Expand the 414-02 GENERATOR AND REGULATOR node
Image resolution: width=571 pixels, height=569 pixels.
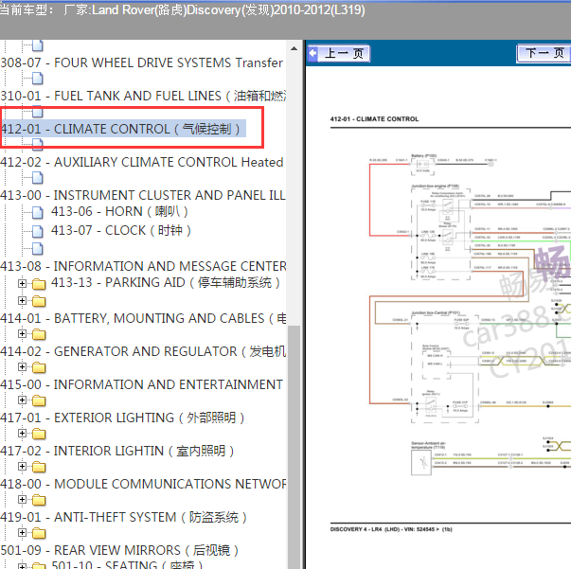[22, 334]
